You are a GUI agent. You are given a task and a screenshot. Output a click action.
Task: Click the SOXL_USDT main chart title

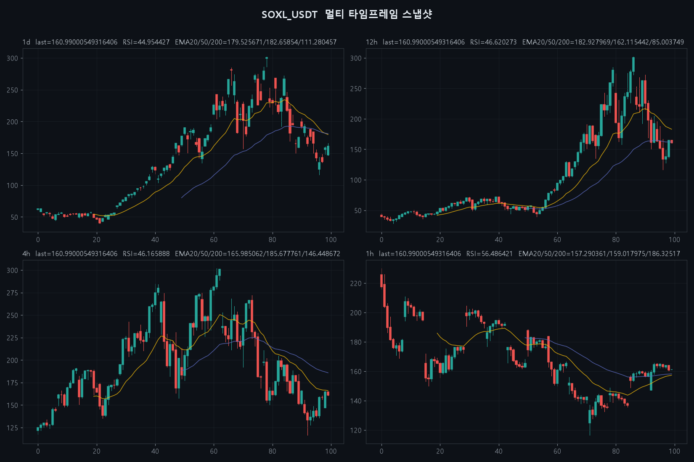(347, 14)
